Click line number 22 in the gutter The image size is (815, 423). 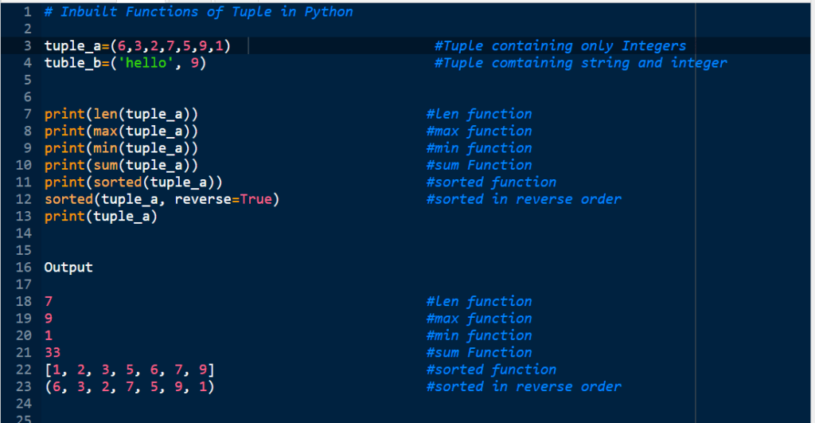click(x=23, y=370)
